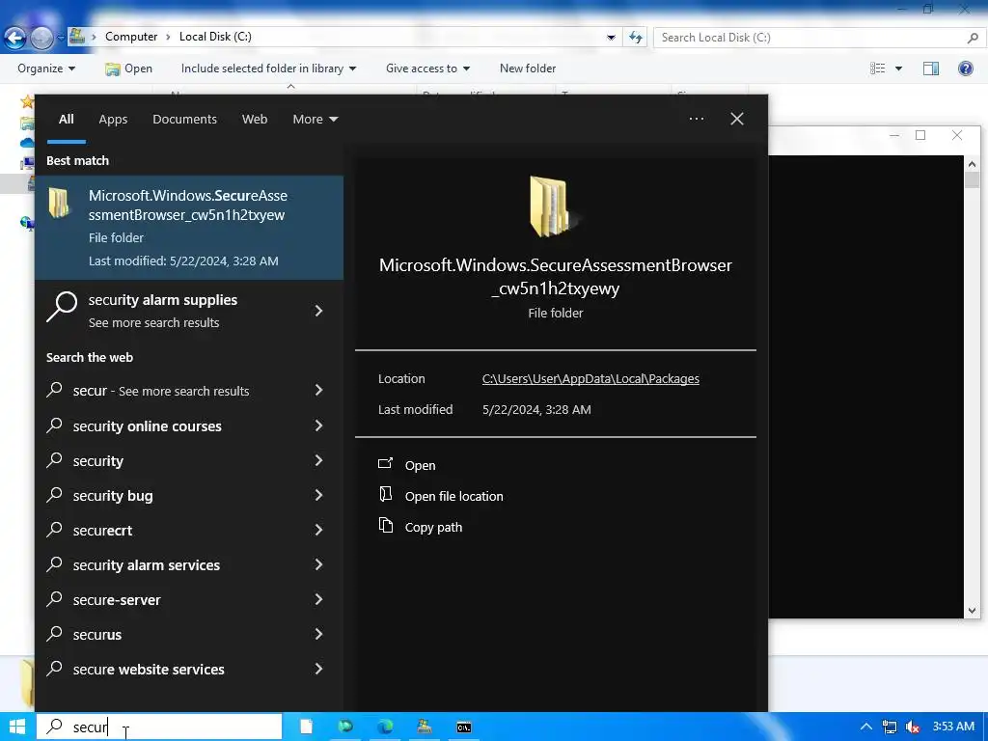The height and width of the screenshot is (741, 988).
Task: Open the Notepad document icon in taskbar
Action: coord(306,727)
